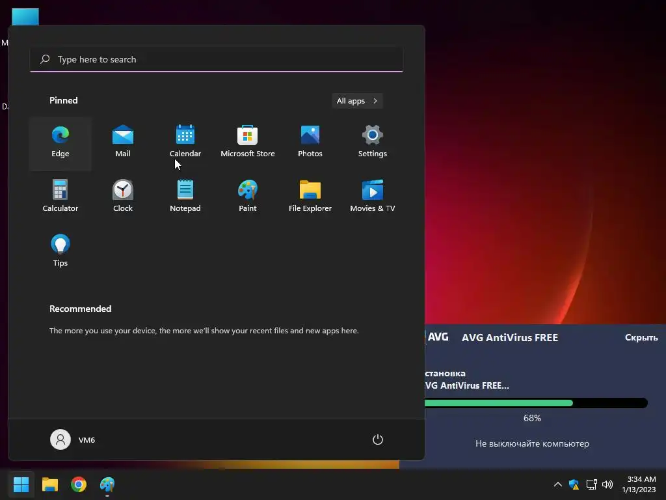
Task: Click the Windows Start button on taskbar
Action: (21, 484)
